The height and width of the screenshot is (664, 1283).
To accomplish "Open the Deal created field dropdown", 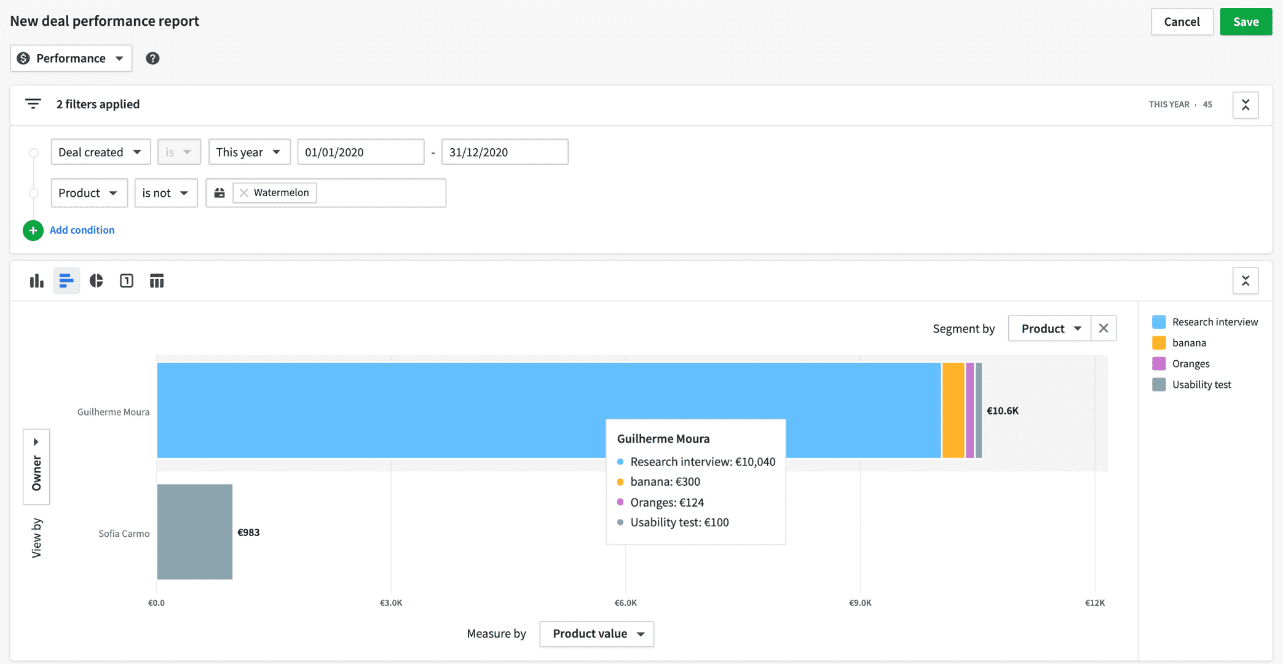I will point(101,152).
